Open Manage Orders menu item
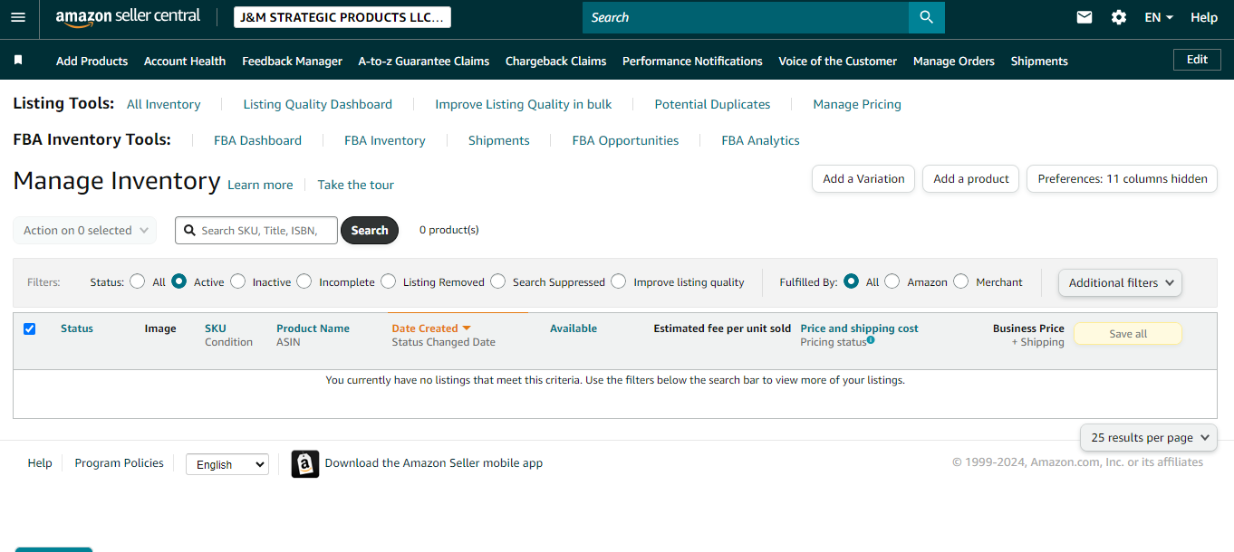Viewport: 1234px width, 552px height. pyautogui.click(x=954, y=62)
